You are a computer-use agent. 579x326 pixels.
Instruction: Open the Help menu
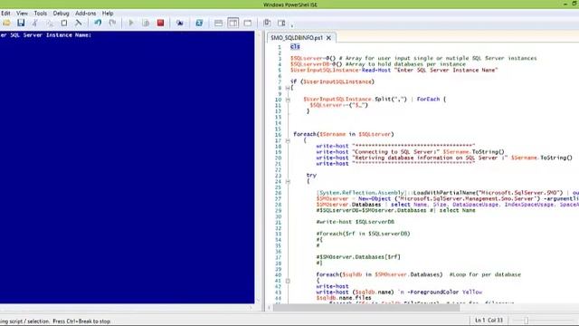108,14
